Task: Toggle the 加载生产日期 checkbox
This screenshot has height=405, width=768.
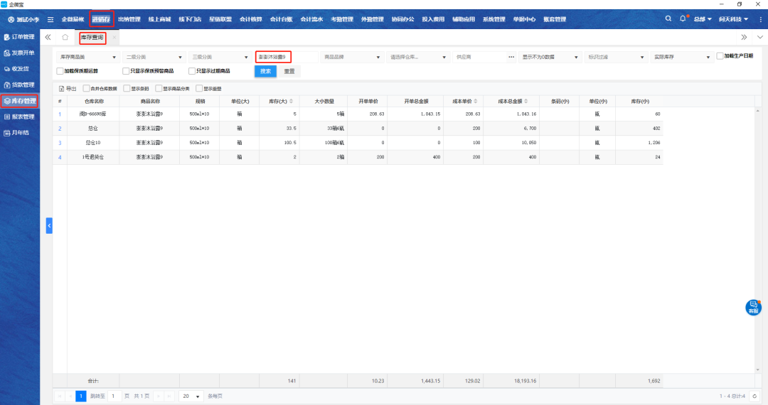Action: [720, 56]
